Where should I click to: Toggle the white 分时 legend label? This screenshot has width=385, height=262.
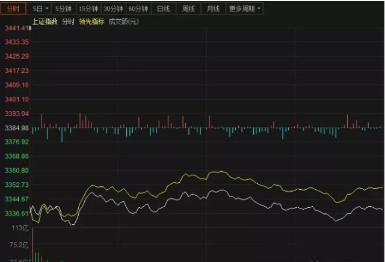pos(68,22)
